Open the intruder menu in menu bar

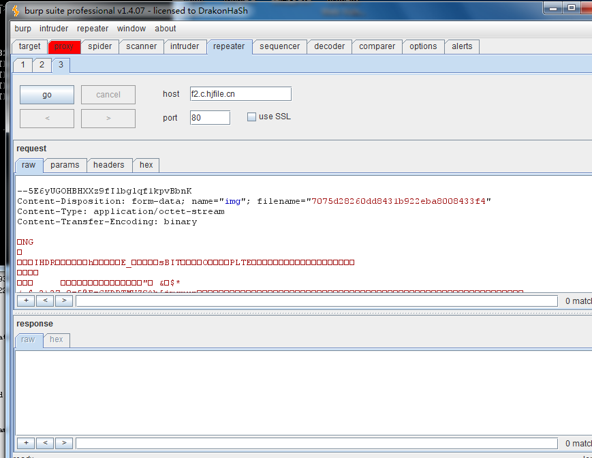tap(54, 29)
